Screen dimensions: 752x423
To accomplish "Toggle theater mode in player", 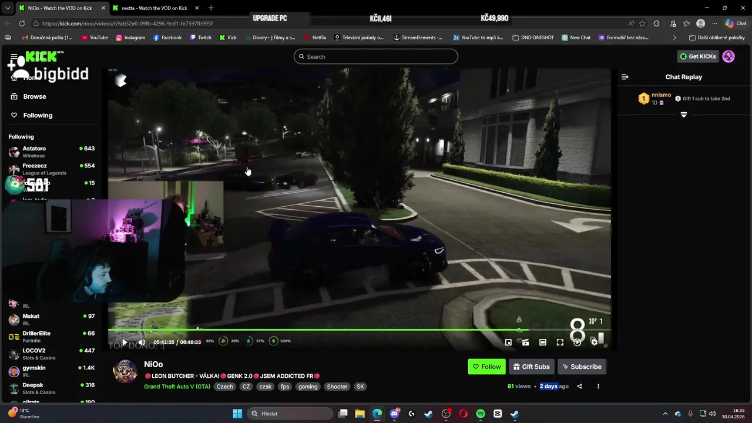I will tap(543, 342).
